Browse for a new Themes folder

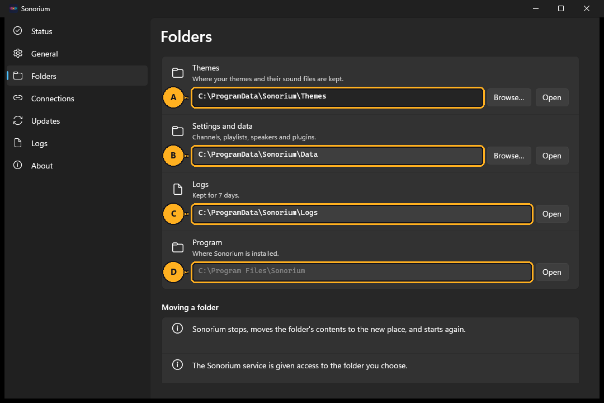509,97
